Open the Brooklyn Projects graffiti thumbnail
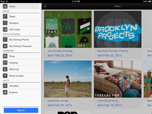The image size is (152, 114). tap(117, 29)
